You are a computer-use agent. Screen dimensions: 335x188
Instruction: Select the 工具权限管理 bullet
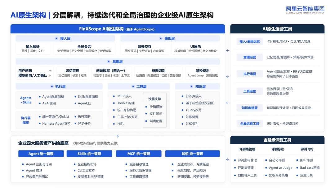137,177
